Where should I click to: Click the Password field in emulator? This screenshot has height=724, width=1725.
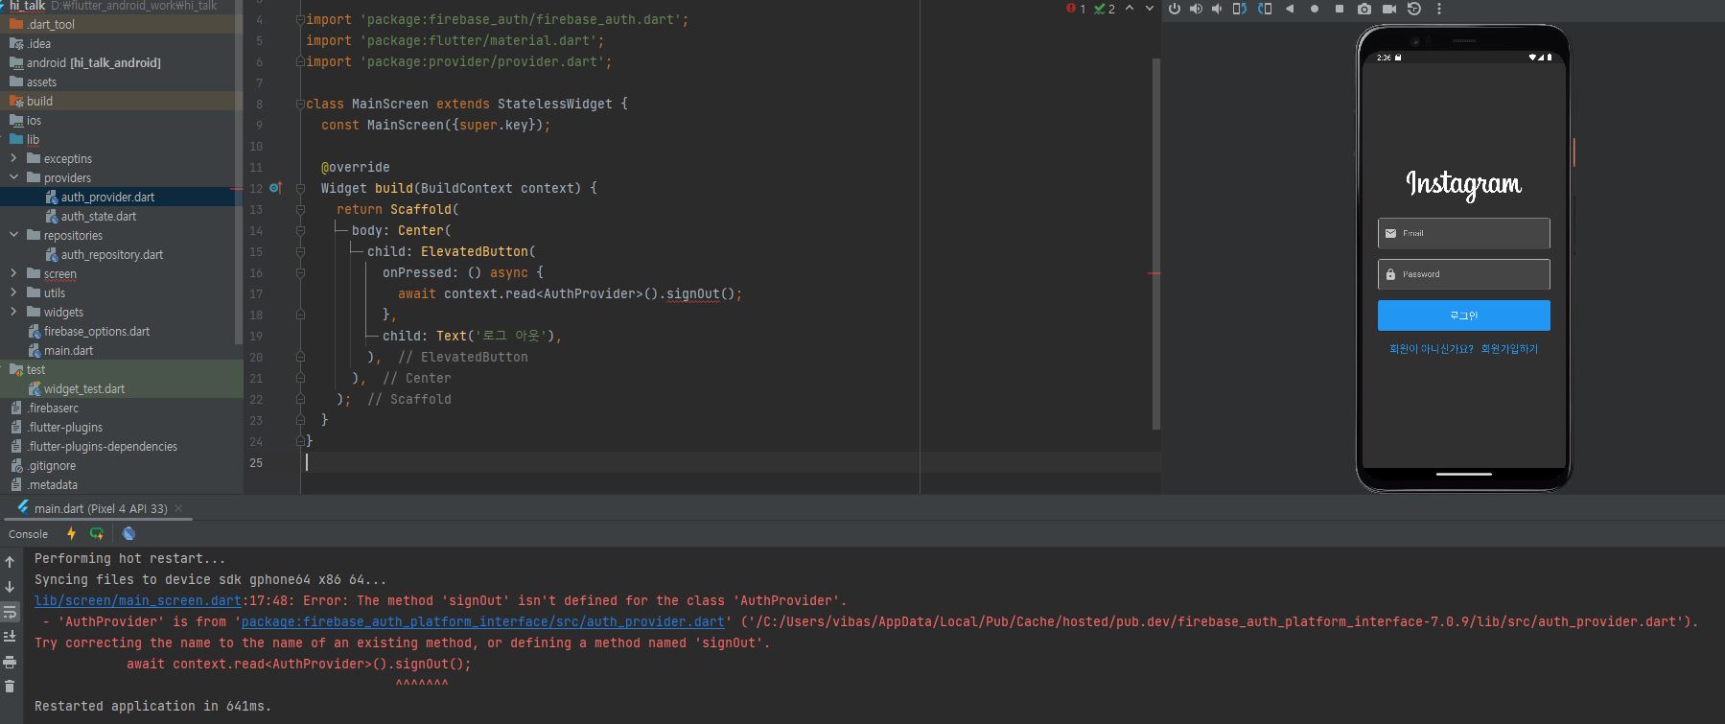pyautogui.click(x=1463, y=274)
